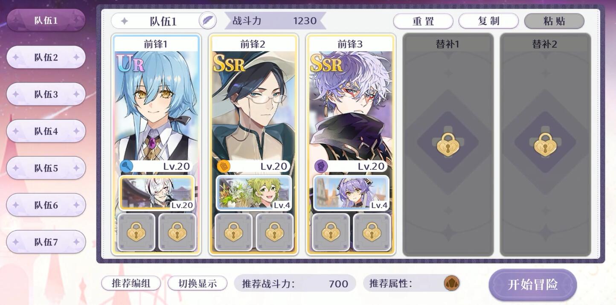Image resolution: width=616 pixels, height=305 pixels.
Task: Start the adventure with 开始冒险
Action: (533, 285)
